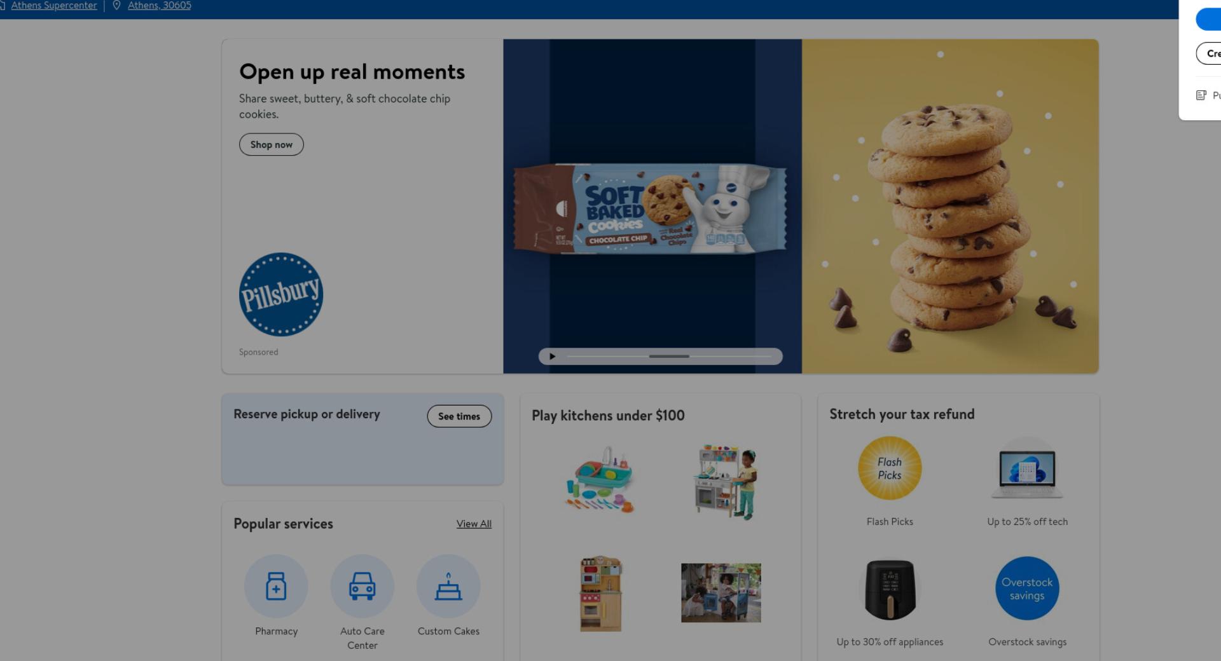Open the Athens, 30605 location link

click(x=159, y=5)
